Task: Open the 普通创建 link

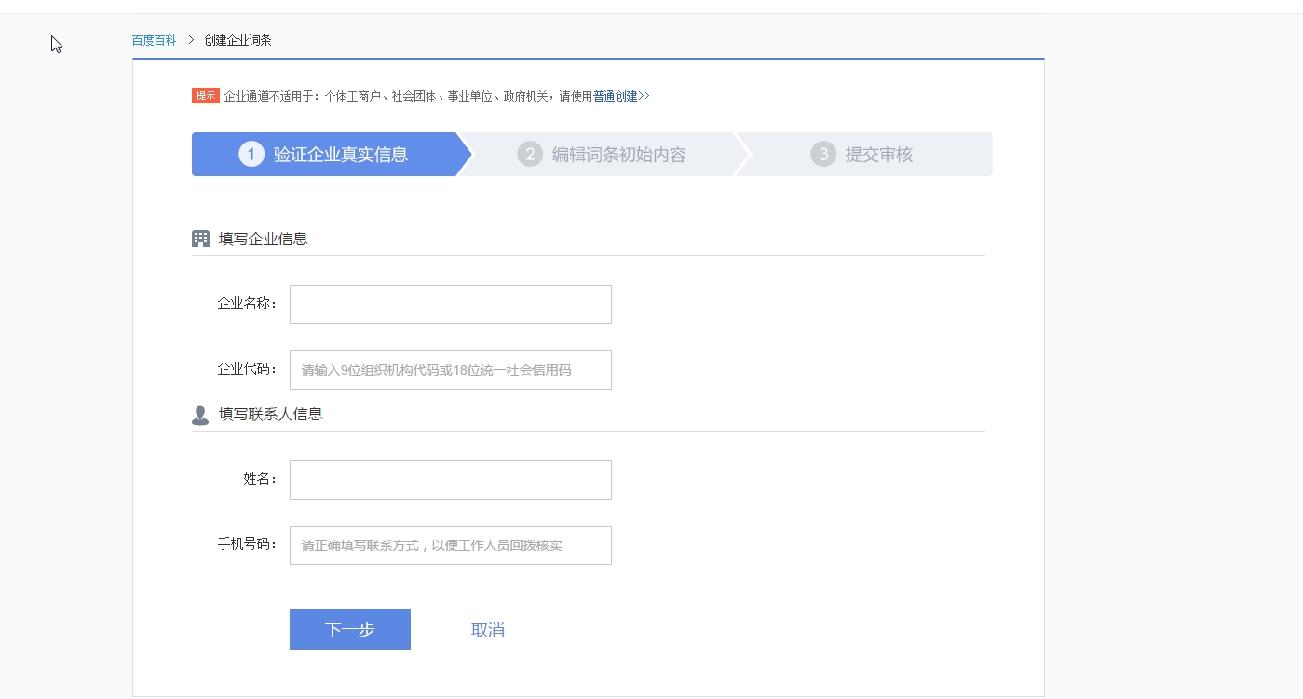Action: (x=621, y=96)
